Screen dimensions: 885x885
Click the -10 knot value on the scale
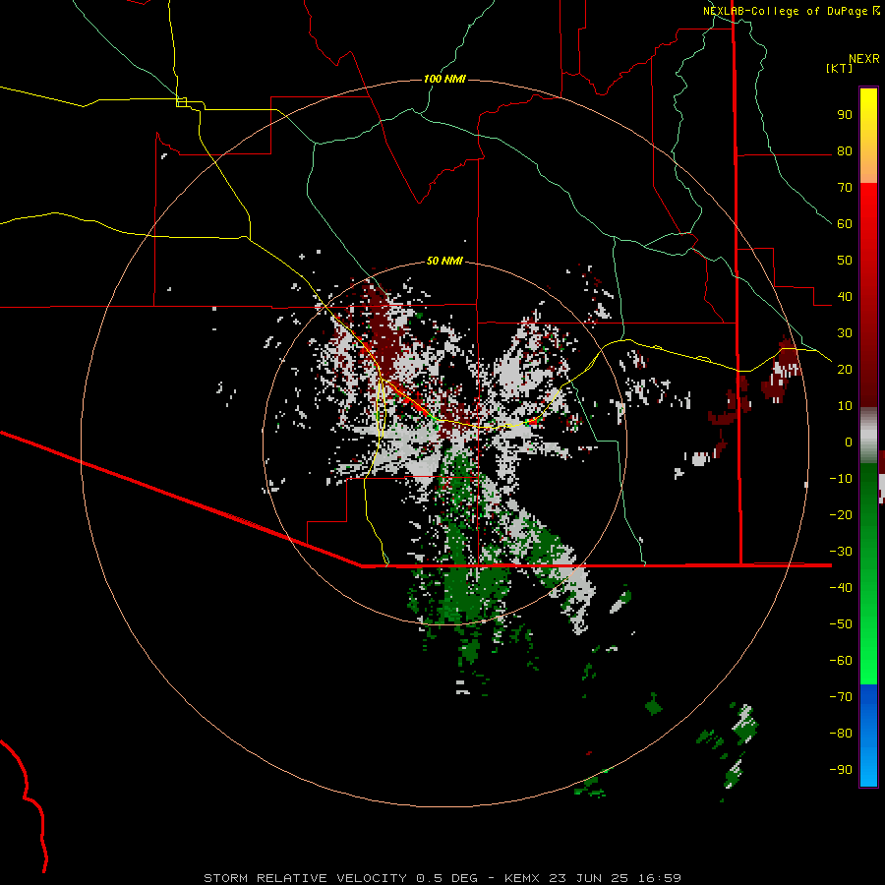pyautogui.click(x=841, y=479)
